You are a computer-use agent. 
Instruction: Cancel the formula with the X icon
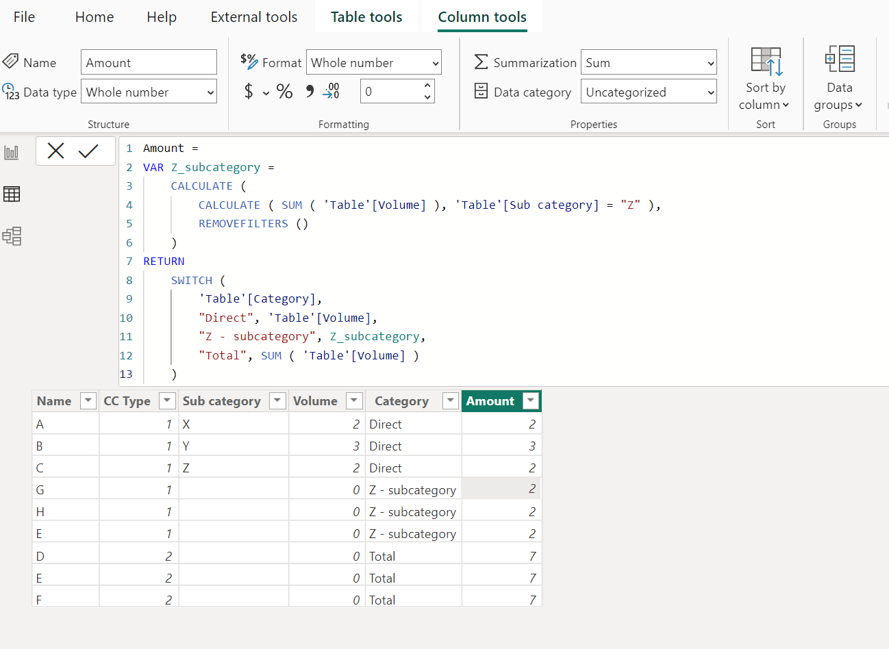pos(56,151)
